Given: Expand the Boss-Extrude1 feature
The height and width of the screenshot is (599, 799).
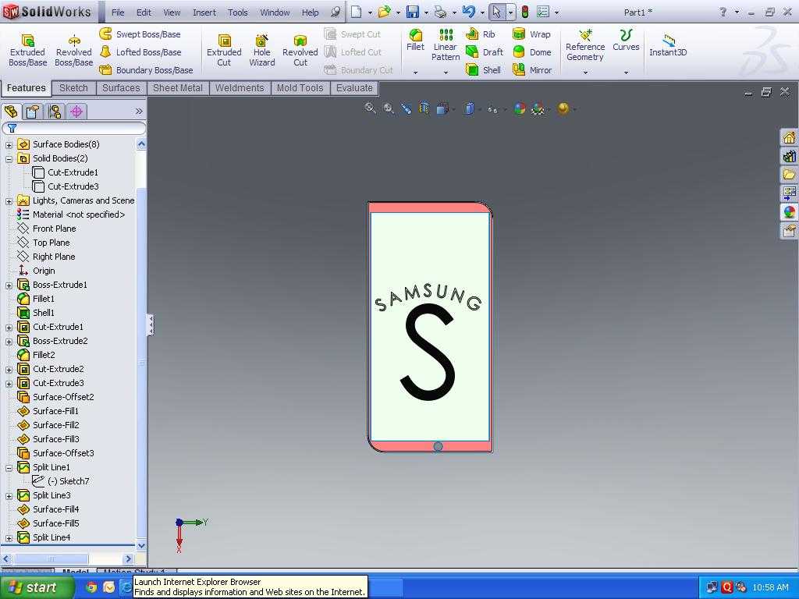Looking at the screenshot, I should click(x=9, y=285).
